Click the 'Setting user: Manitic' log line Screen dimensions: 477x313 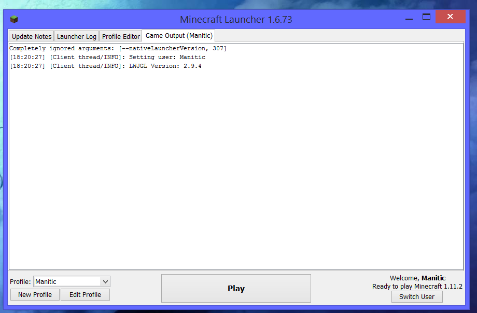coord(107,57)
